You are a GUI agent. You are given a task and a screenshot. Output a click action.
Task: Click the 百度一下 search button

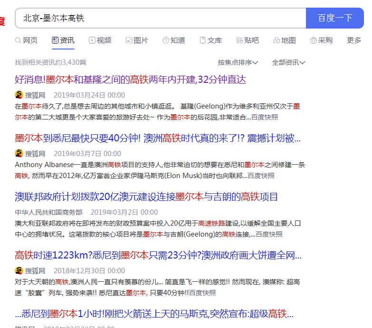tap(334, 18)
